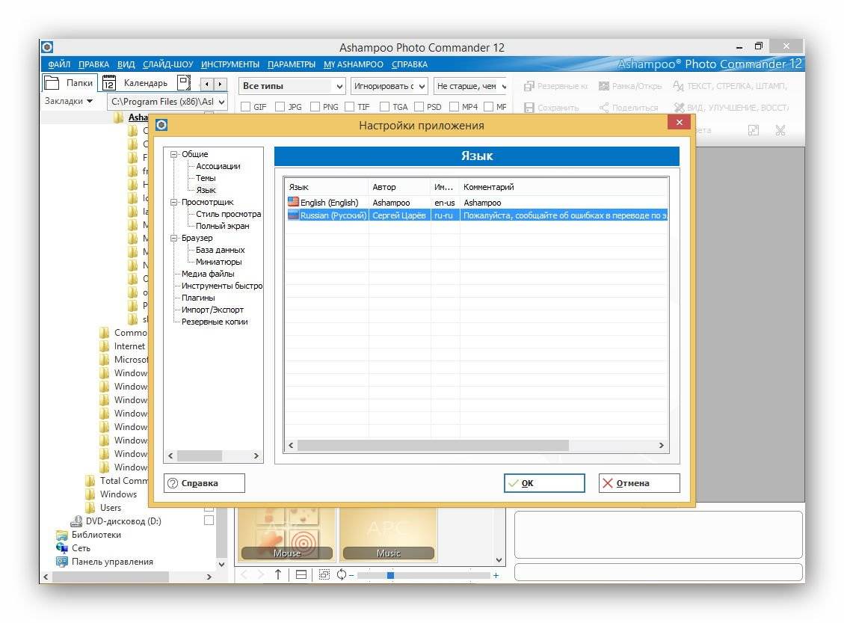
Task: Click the English flag icon in language list
Action: tap(293, 202)
